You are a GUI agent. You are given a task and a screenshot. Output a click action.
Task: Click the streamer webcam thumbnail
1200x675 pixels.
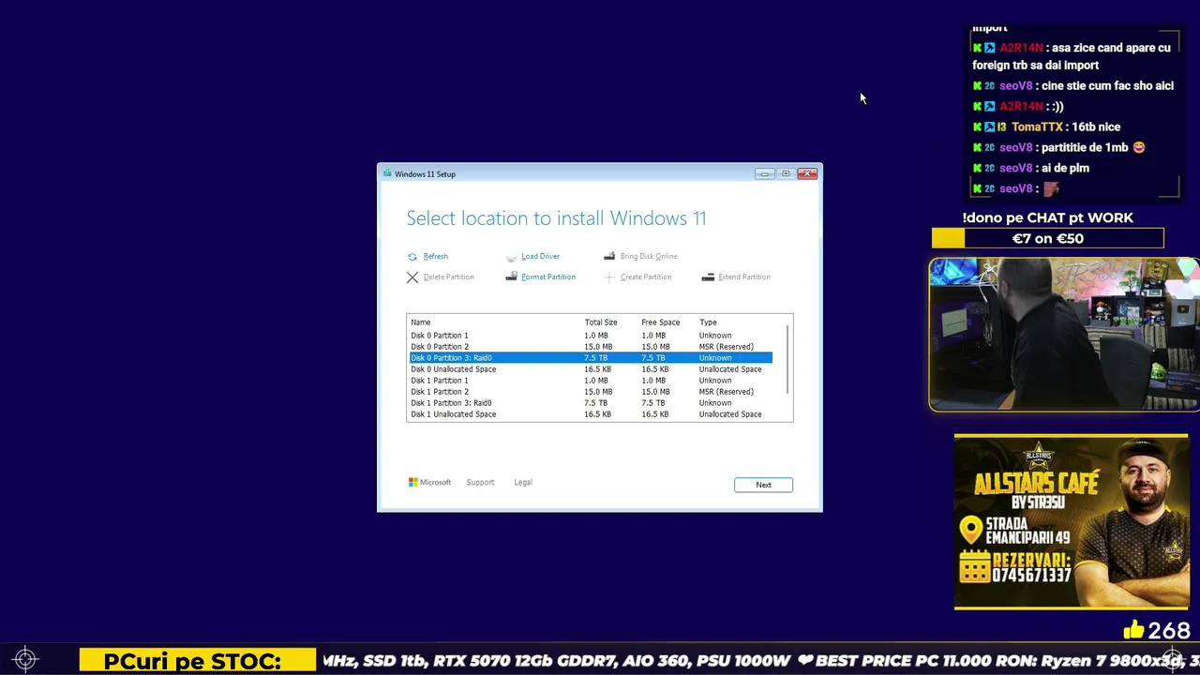[x=1064, y=335]
